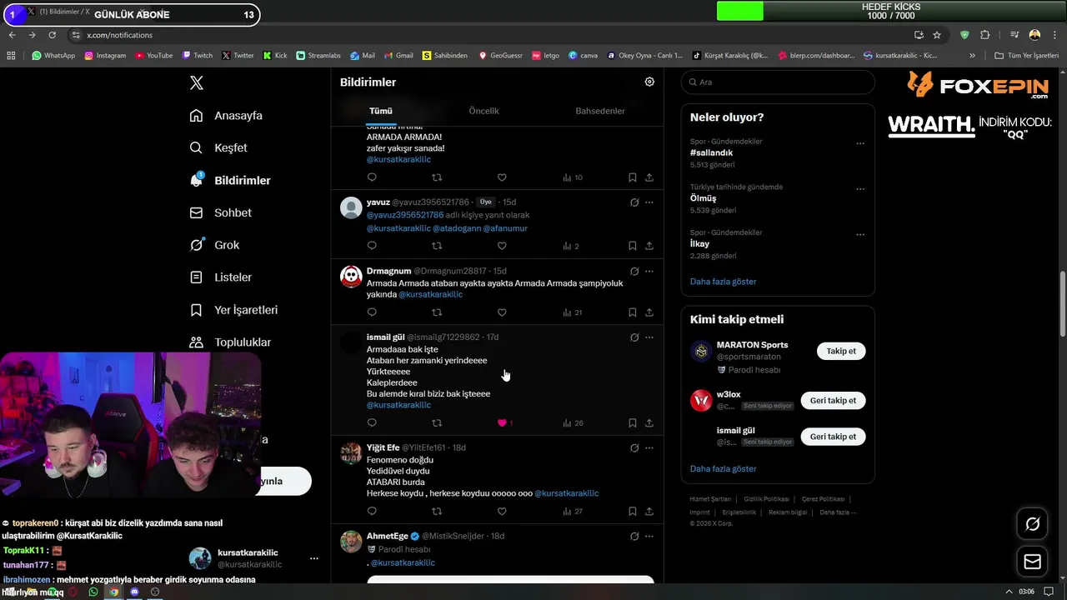Open more options on Yiğit Efe's tweet
The width and height of the screenshot is (1067, 600).
click(649, 447)
